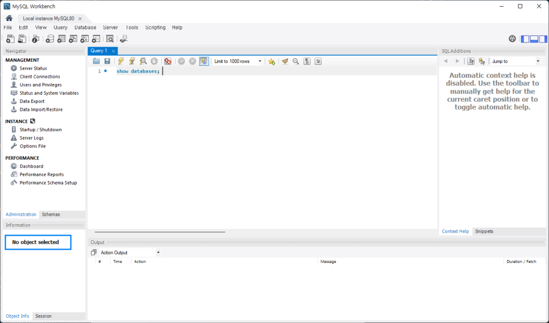Create a new function icon

tap(96, 39)
